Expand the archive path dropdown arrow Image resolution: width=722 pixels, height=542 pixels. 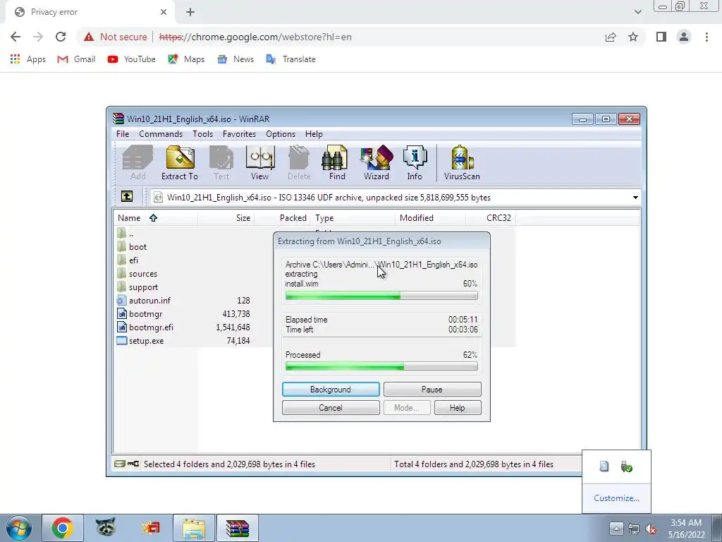point(635,198)
